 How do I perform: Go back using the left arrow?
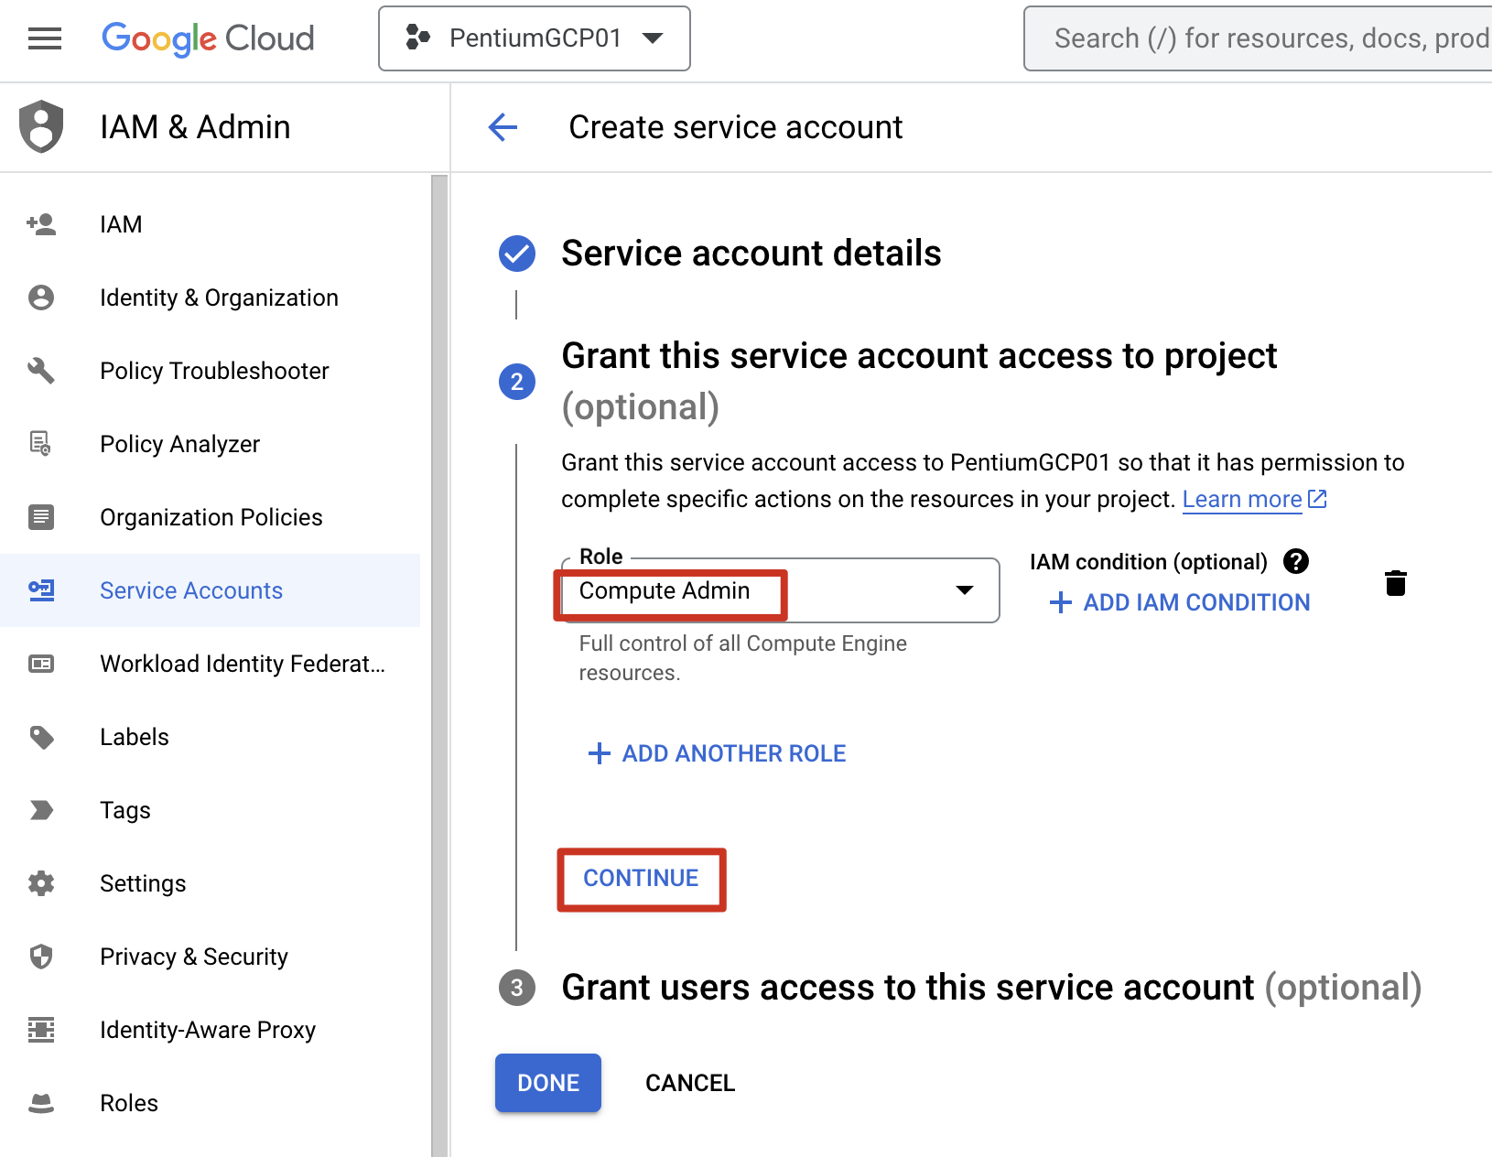(x=503, y=127)
